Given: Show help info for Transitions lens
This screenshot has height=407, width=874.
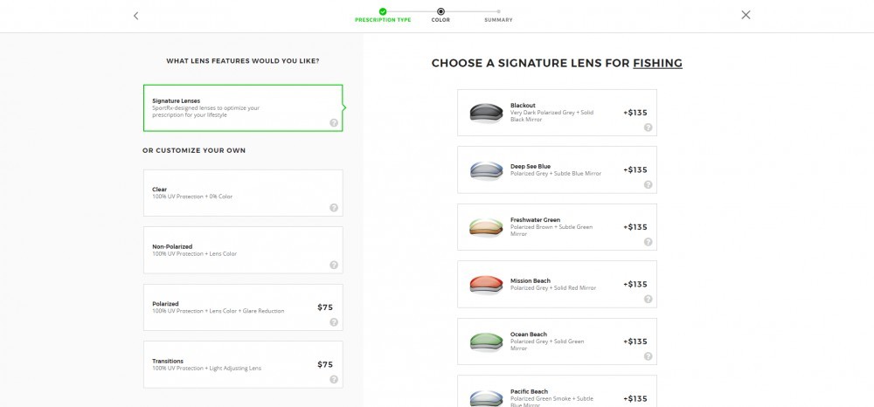Looking at the screenshot, I should 333,379.
